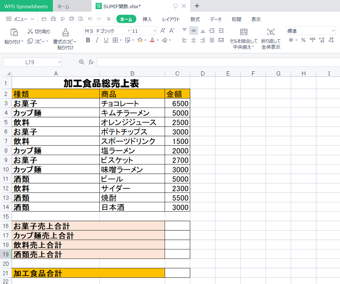Screen dimensions: 340x284
Task: Increase the indent
Action: click(x=221, y=31)
